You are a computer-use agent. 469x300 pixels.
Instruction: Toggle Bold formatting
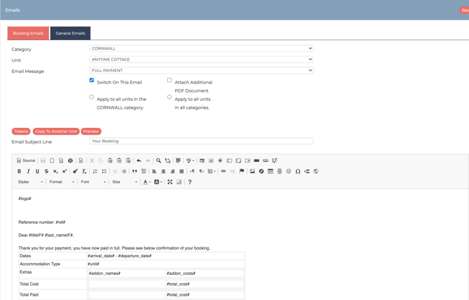19,171
